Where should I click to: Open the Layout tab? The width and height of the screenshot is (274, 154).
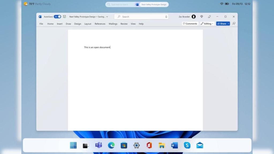coord(88,24)
